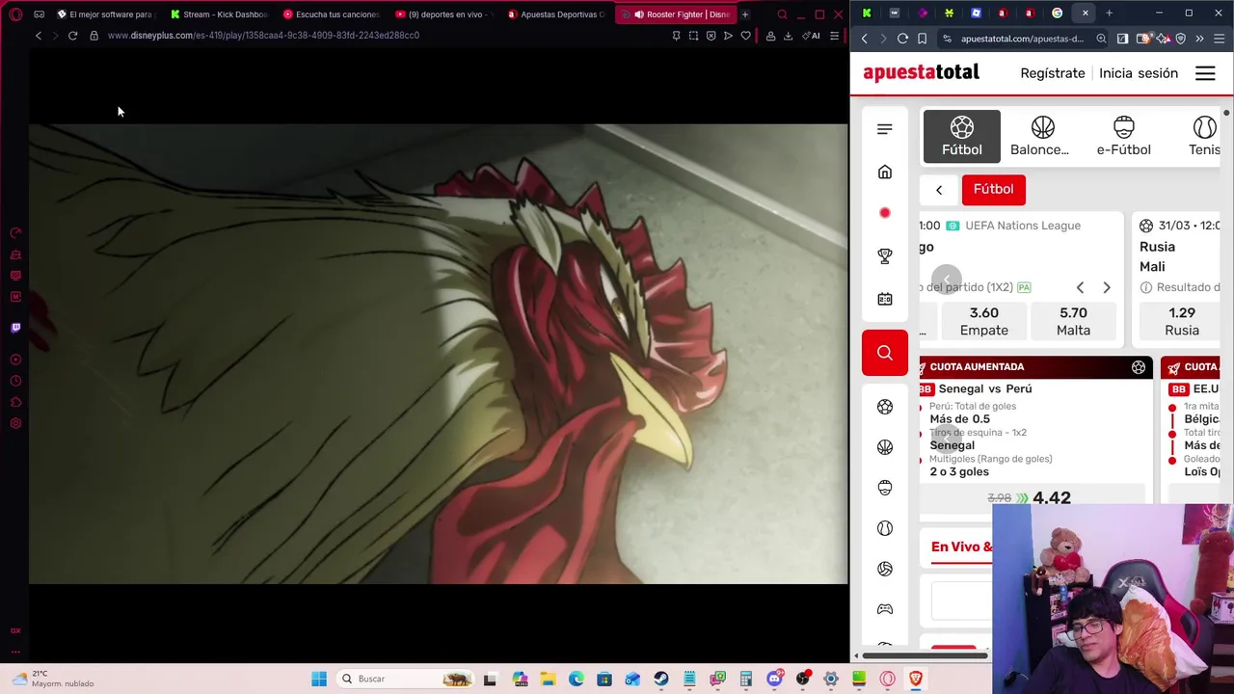This screenshot has width=1234, height=694.
Task: Open apuestatotal hamburger menu at top right
Action: tap(1205, 73)
